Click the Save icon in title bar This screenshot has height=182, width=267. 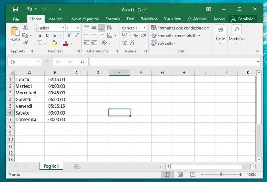tap(15, 9)
